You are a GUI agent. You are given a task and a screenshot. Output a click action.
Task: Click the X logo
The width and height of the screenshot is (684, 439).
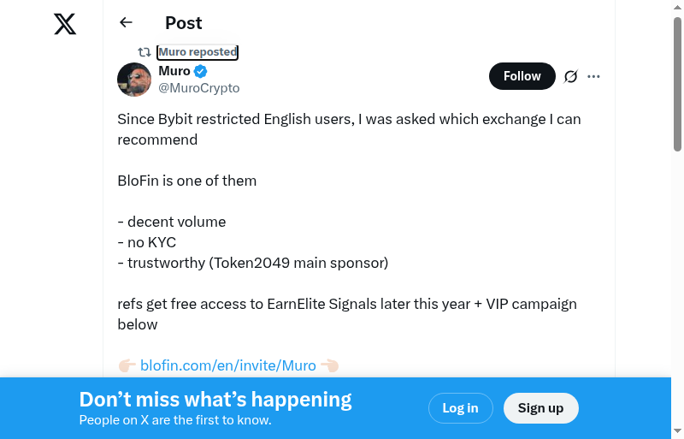[65, 24]
